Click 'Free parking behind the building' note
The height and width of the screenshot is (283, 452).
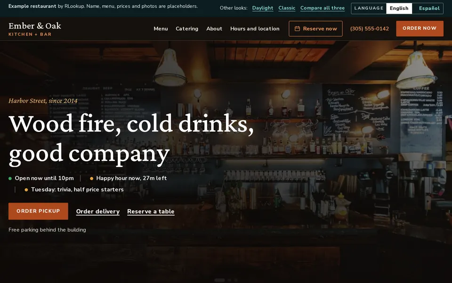point(47,230)
